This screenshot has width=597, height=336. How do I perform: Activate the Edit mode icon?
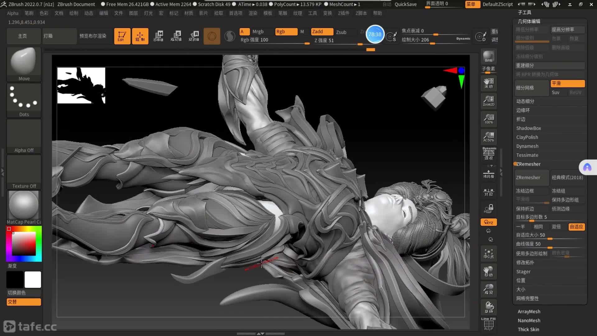click(122, 36)
